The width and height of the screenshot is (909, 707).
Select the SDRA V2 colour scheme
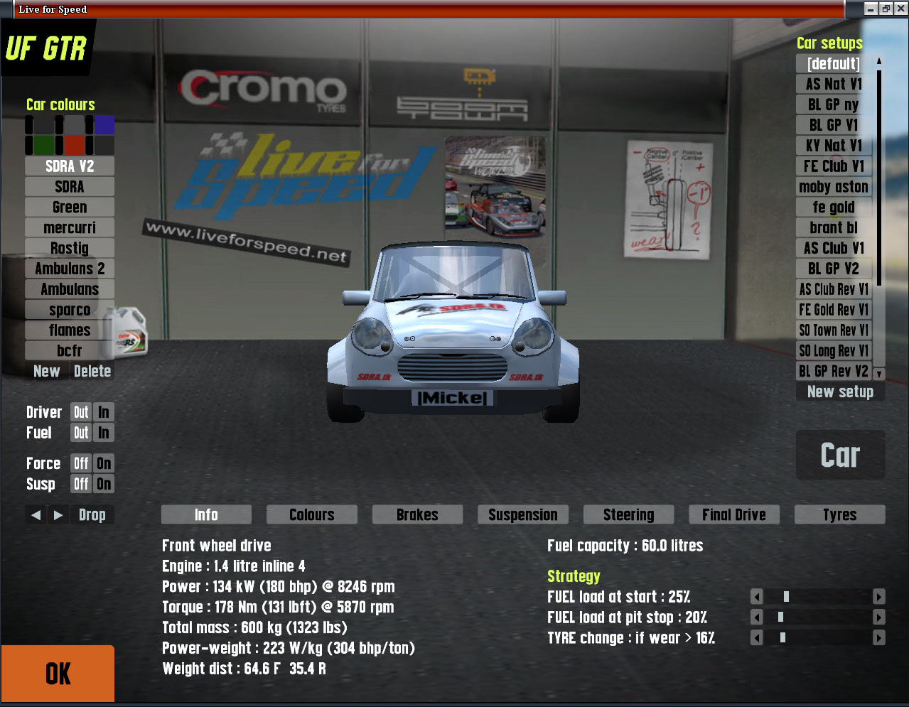tap(70, 166)
